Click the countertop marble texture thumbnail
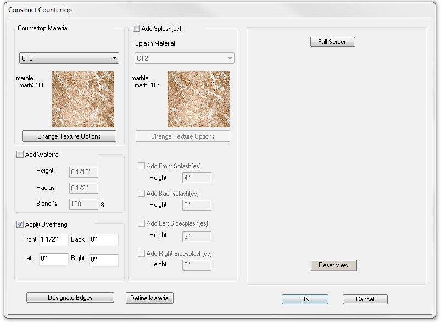This screenshot has width=441, height=329. [83, 99]
